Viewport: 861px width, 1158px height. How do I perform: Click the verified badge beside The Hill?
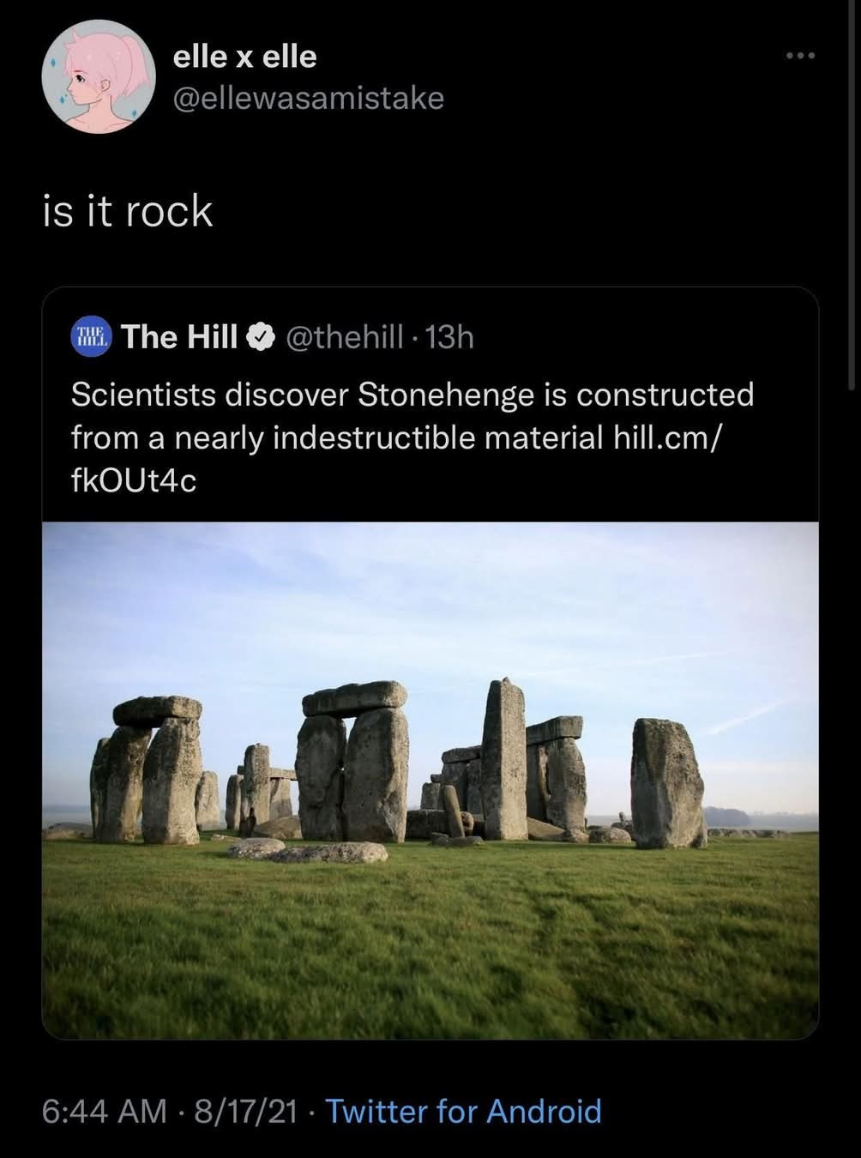(260, 338)
